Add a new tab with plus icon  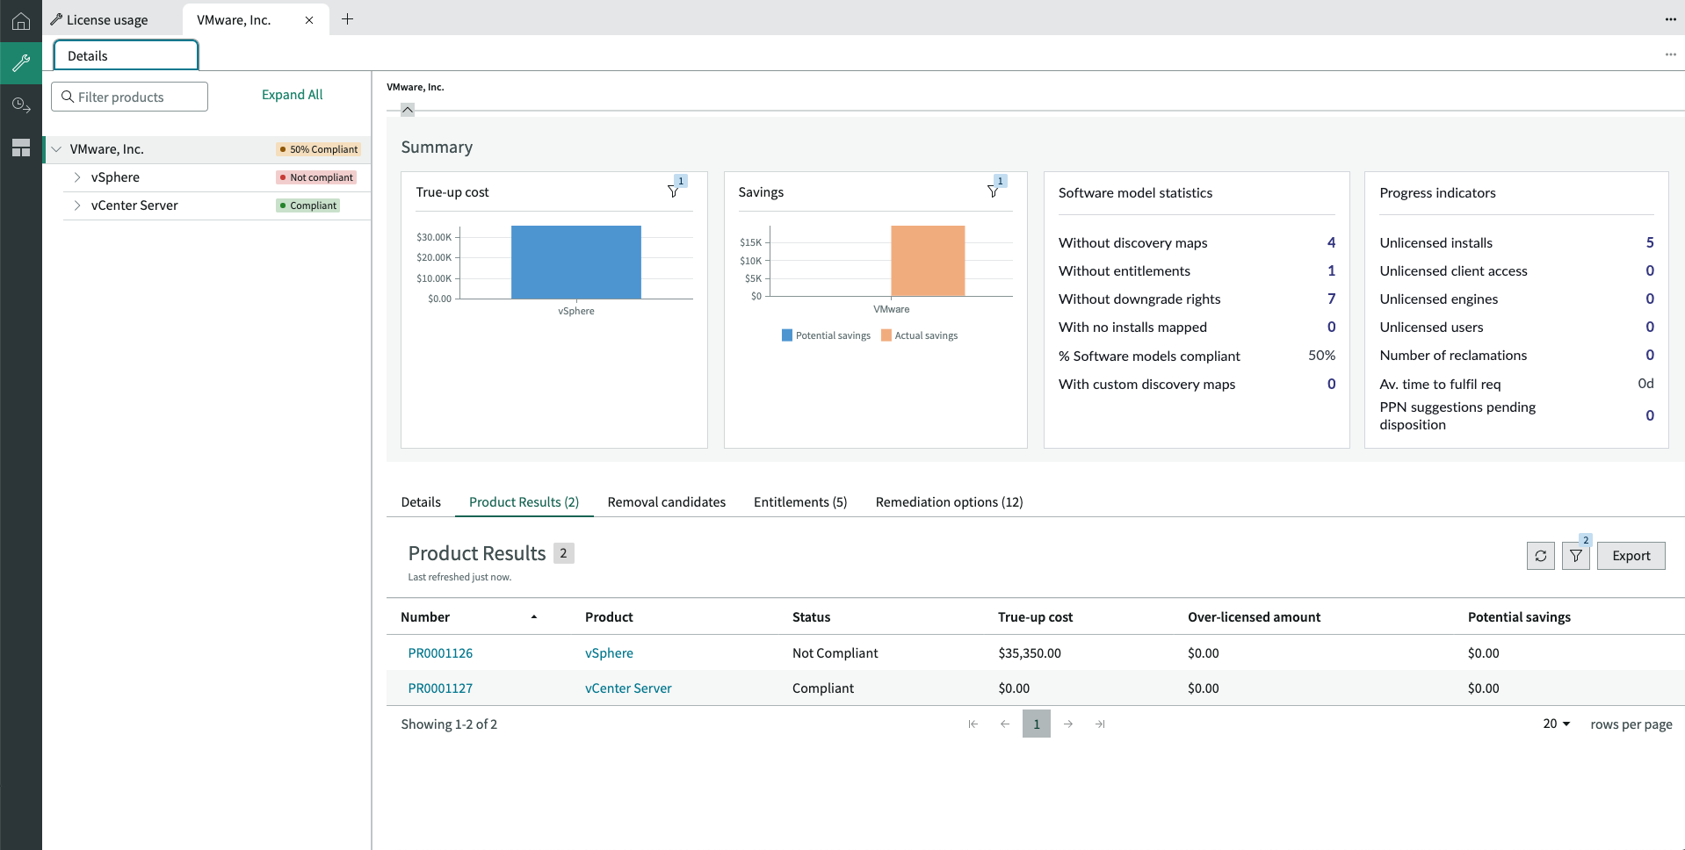[347, 19]
